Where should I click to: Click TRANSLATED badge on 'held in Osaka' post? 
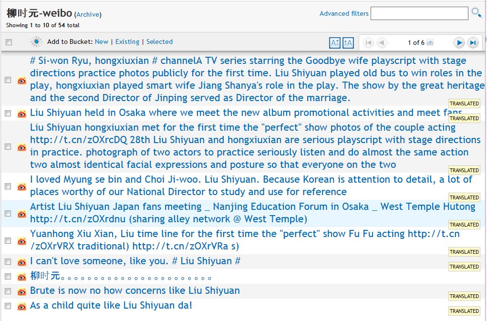tap(464, 118)
